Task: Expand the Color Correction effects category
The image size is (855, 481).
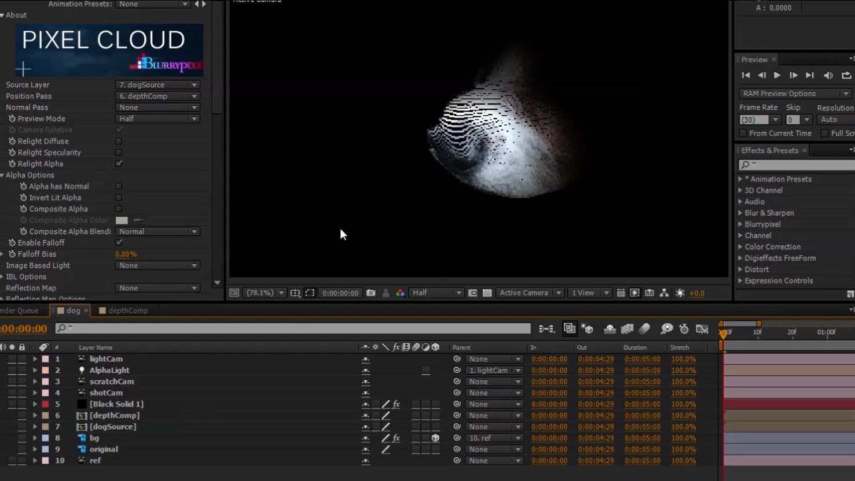Action: [x=740, y=247]
